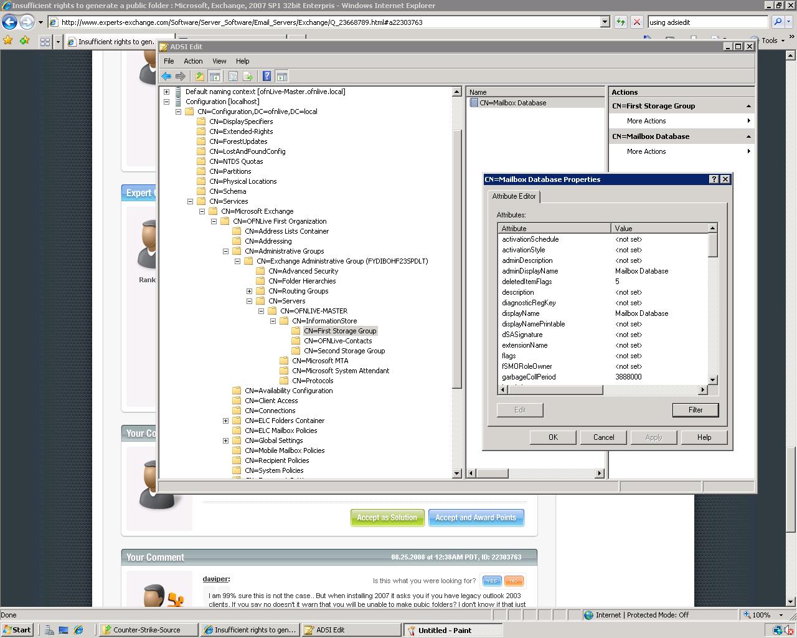Viewport: 797px width, 638px height.
Task: Click the blue Help question mark icon
Action: pyautogui.click(x=266, y=76)
